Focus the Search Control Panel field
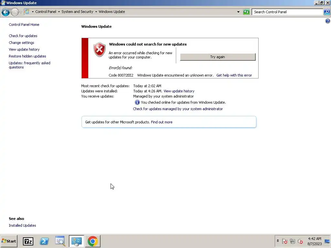The image size is (331, 248). point(287,12)
